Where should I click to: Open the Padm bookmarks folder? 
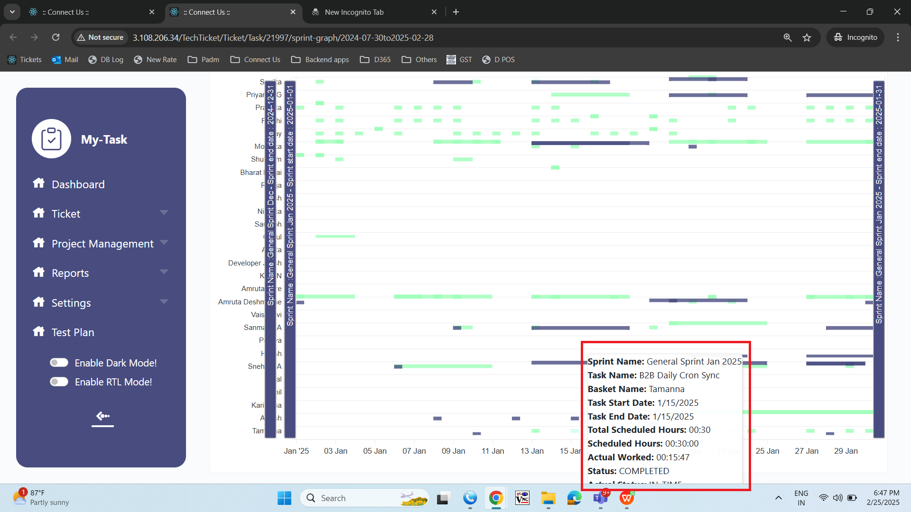204,60
